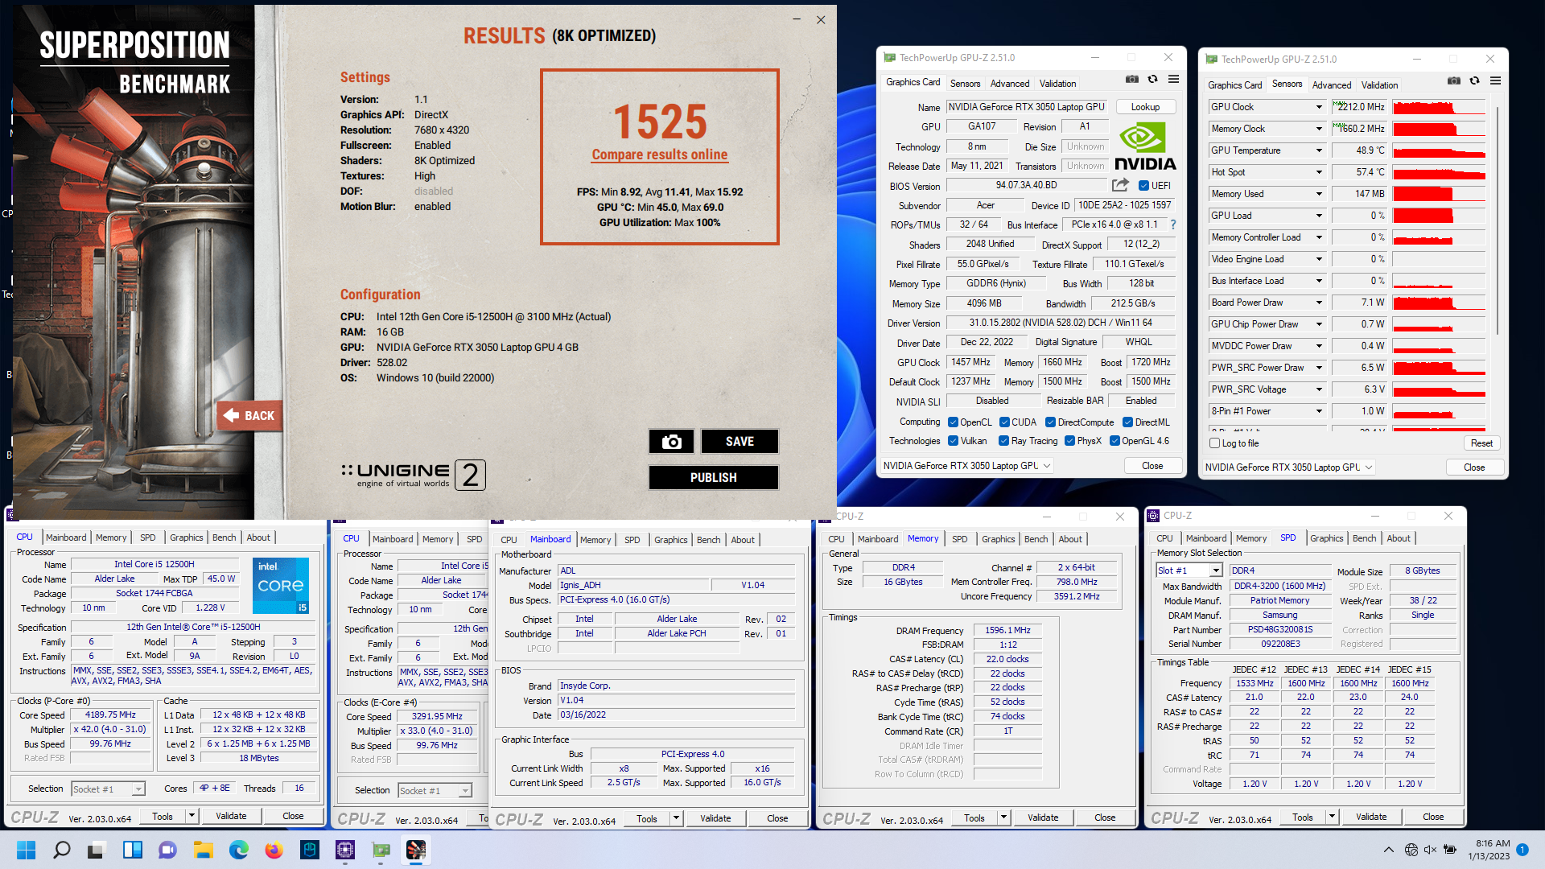1545x869 pixels.
Task: Switch to Validation tab in GPU-Z Sensors window
Action: coord(1379,85)
